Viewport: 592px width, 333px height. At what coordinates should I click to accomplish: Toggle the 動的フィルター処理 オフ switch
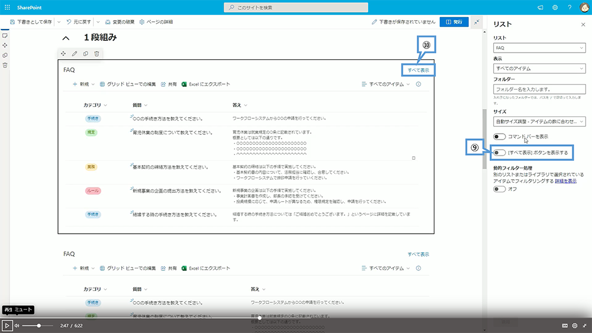tap(499, 189)
